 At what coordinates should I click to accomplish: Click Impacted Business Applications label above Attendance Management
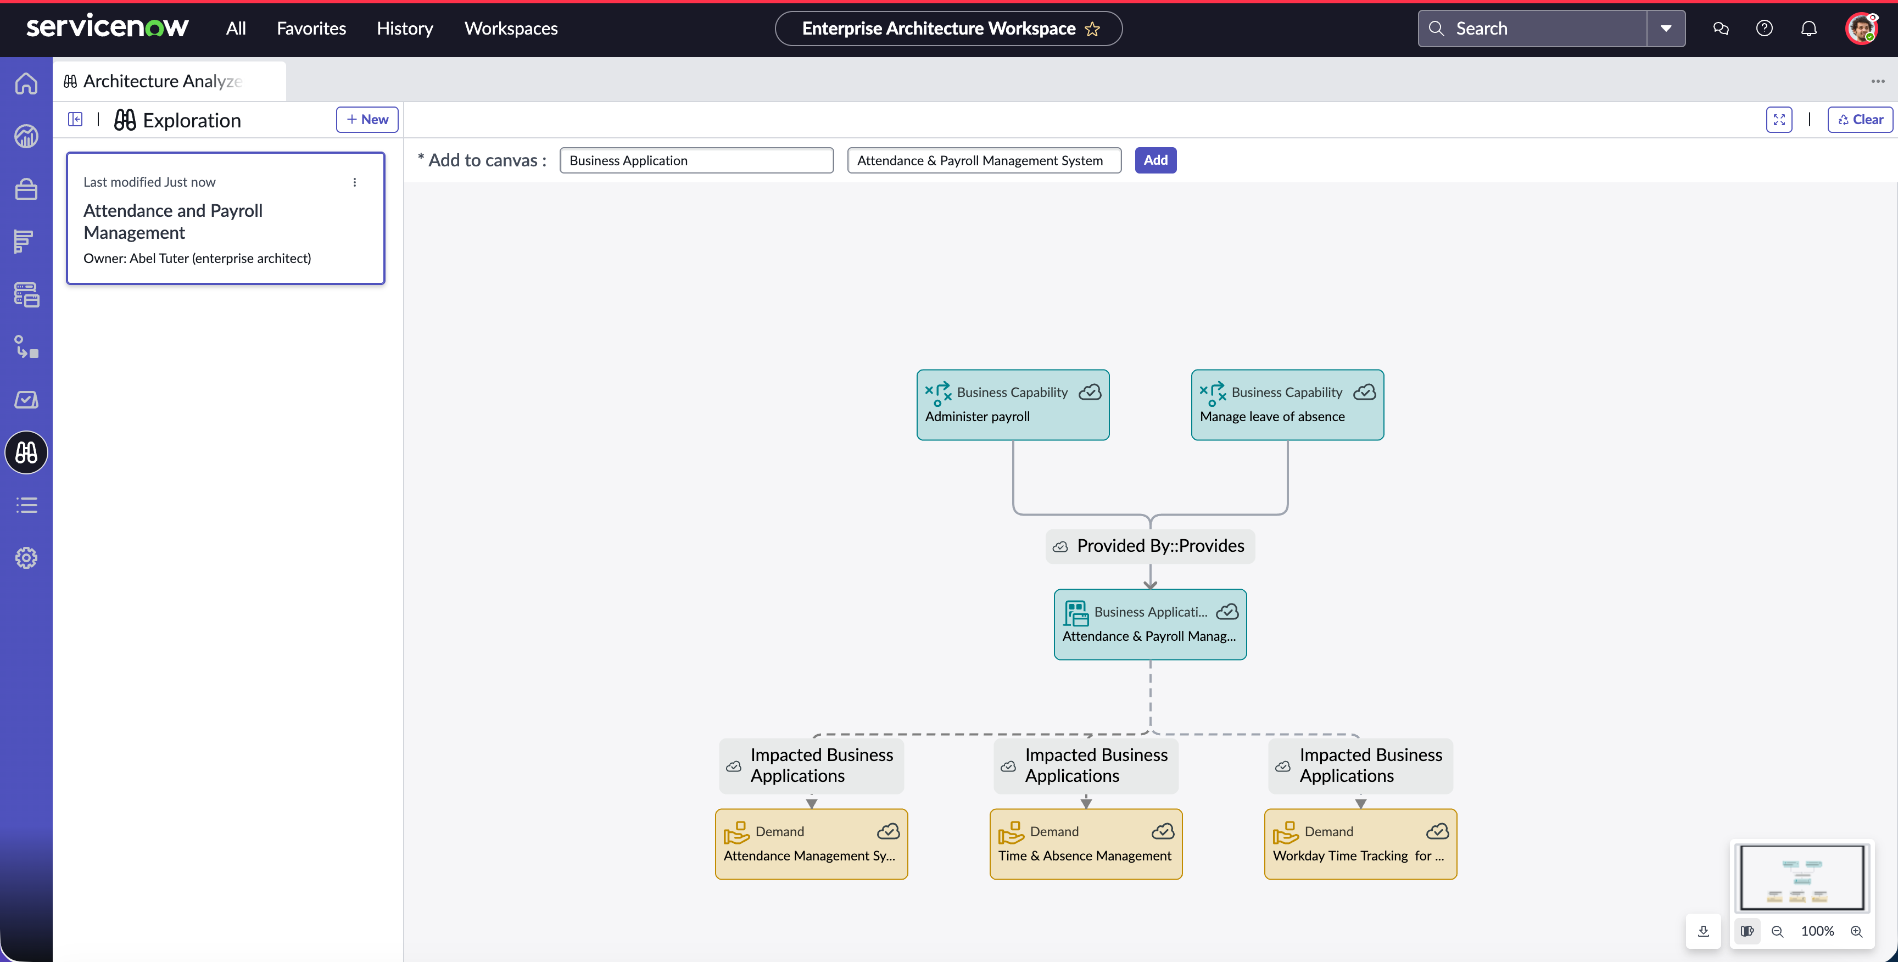(811, 765)
